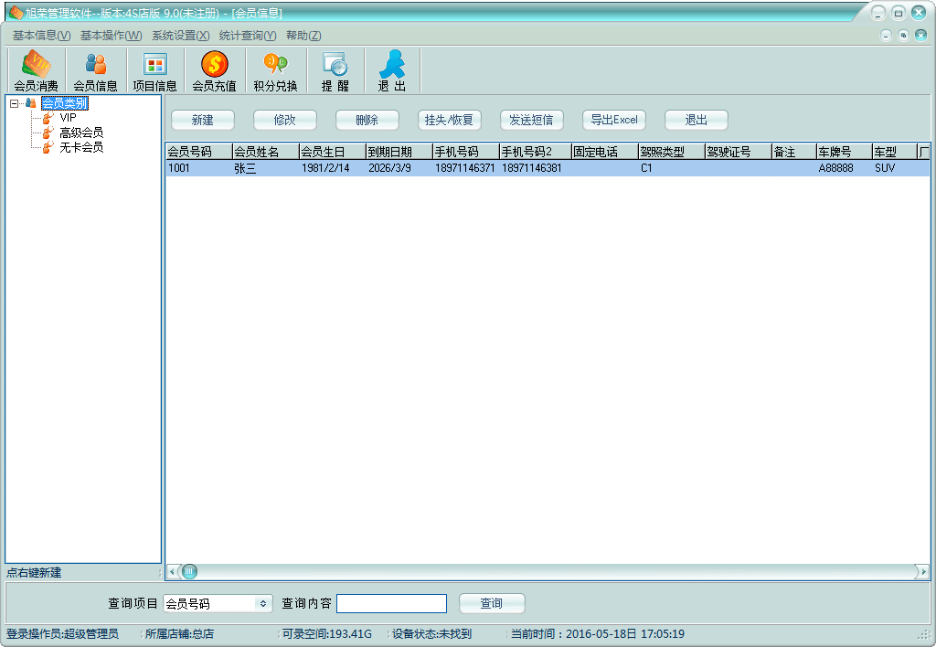Click the 新建 button
The height and width of the screenshot is (647, 936).
click(202, 121)
